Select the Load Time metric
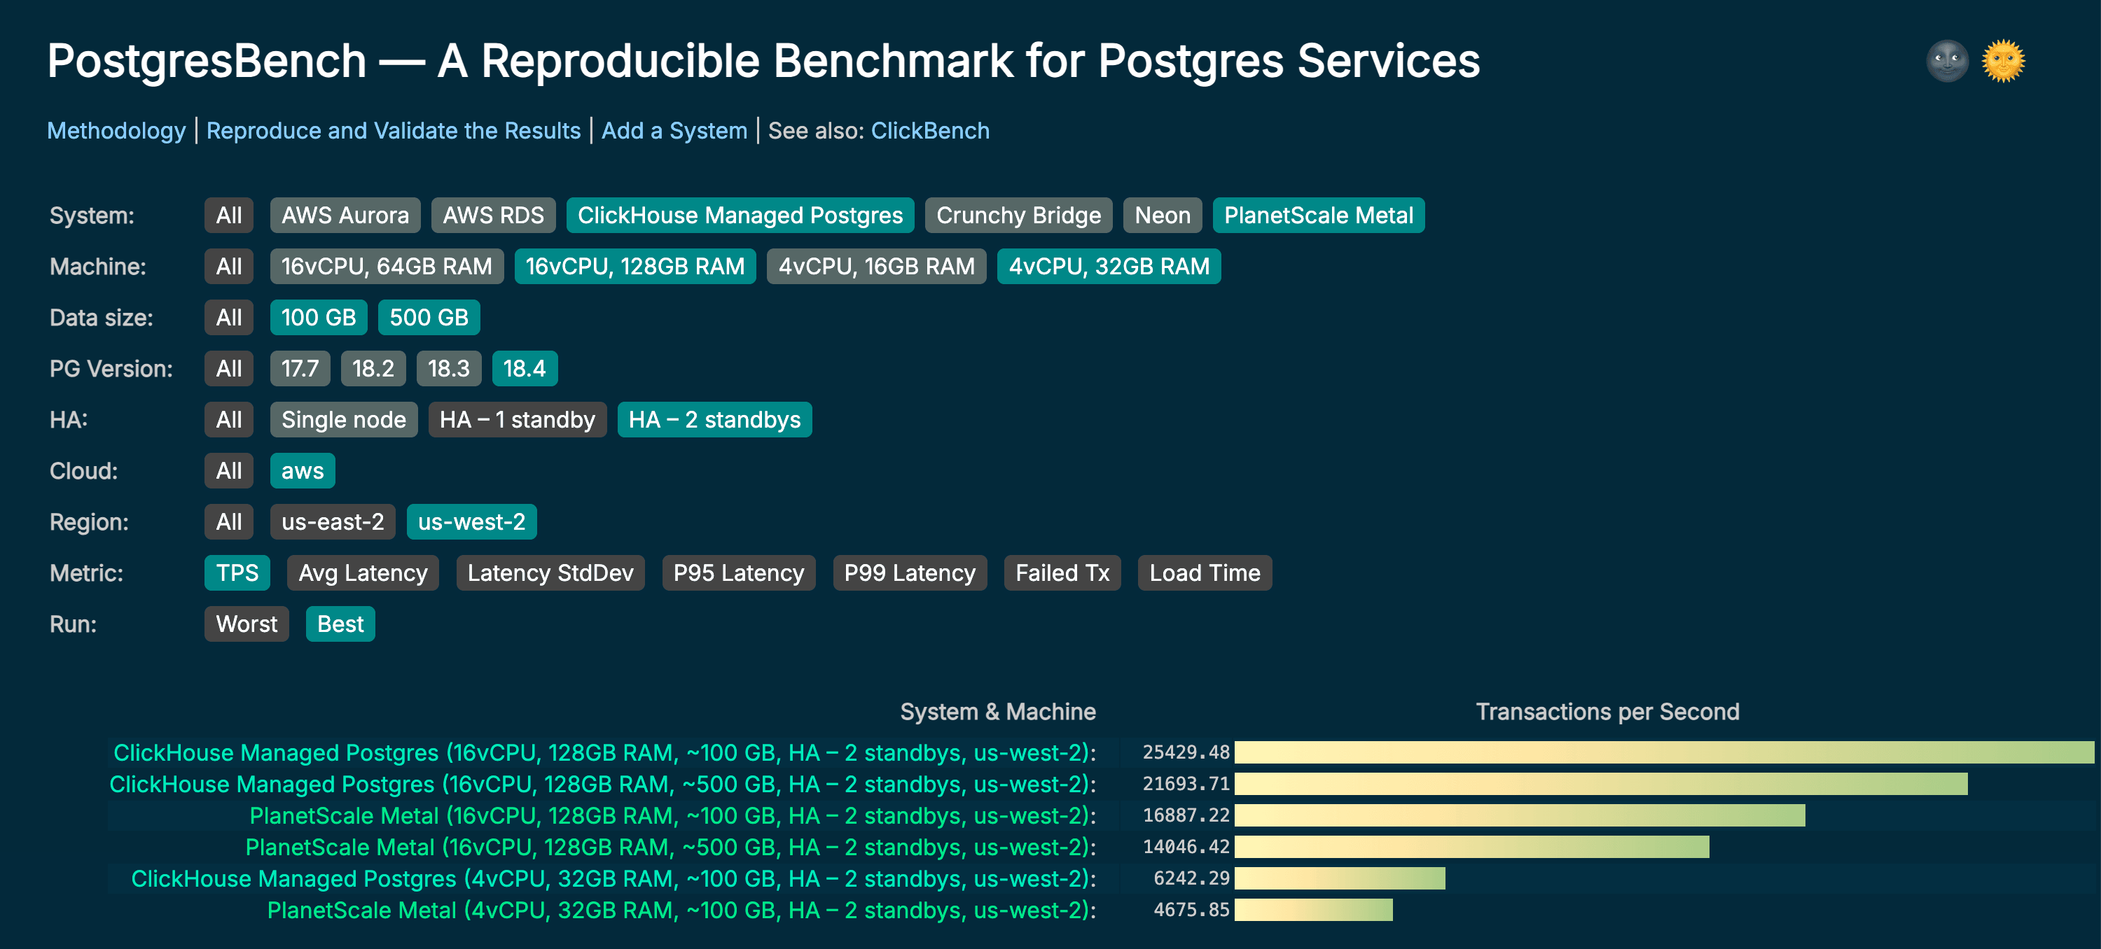Image resolution: width=2101 pixels, height=949 pixels. pyautogui.click(x=1205, y=573)
